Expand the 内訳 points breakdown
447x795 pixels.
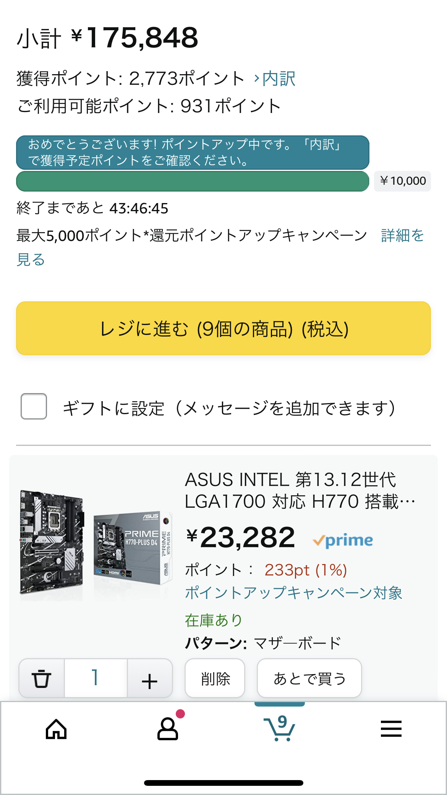click(275, 79)
